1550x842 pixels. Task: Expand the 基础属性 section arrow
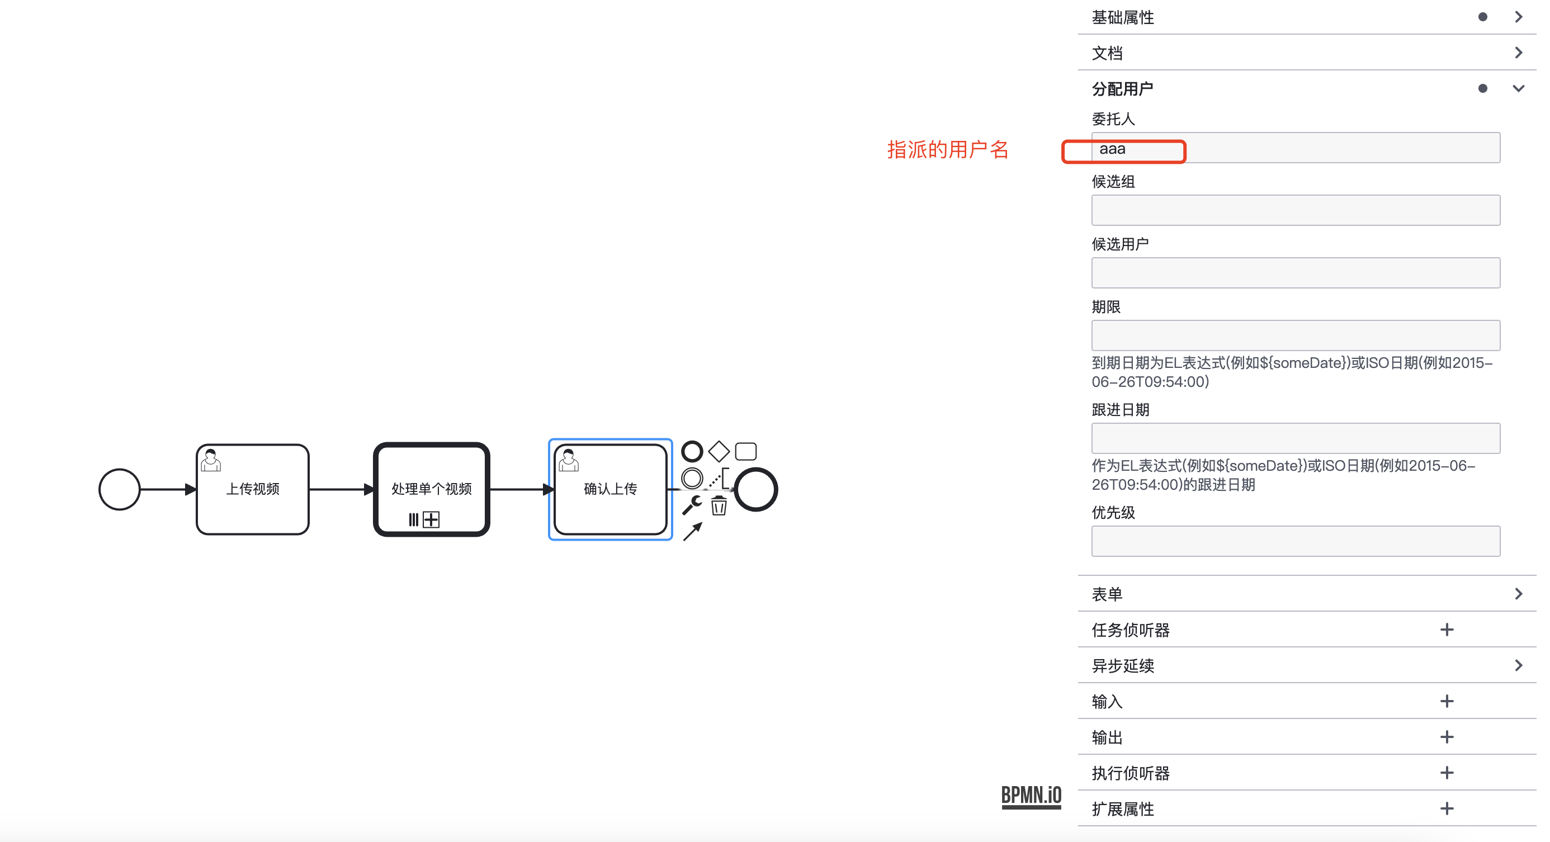point(1518,17)
